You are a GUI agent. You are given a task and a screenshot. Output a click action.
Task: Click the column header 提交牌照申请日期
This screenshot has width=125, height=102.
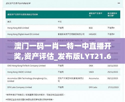tap(112, 14)
